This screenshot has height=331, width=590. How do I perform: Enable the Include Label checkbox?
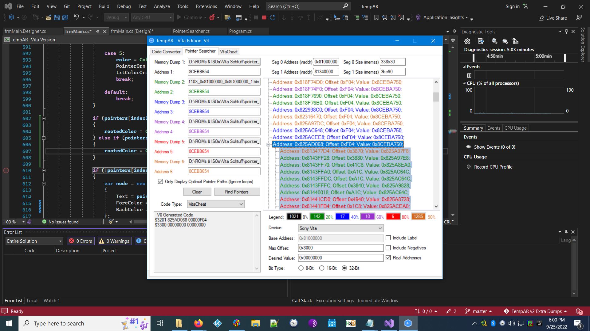coord(388,238)
